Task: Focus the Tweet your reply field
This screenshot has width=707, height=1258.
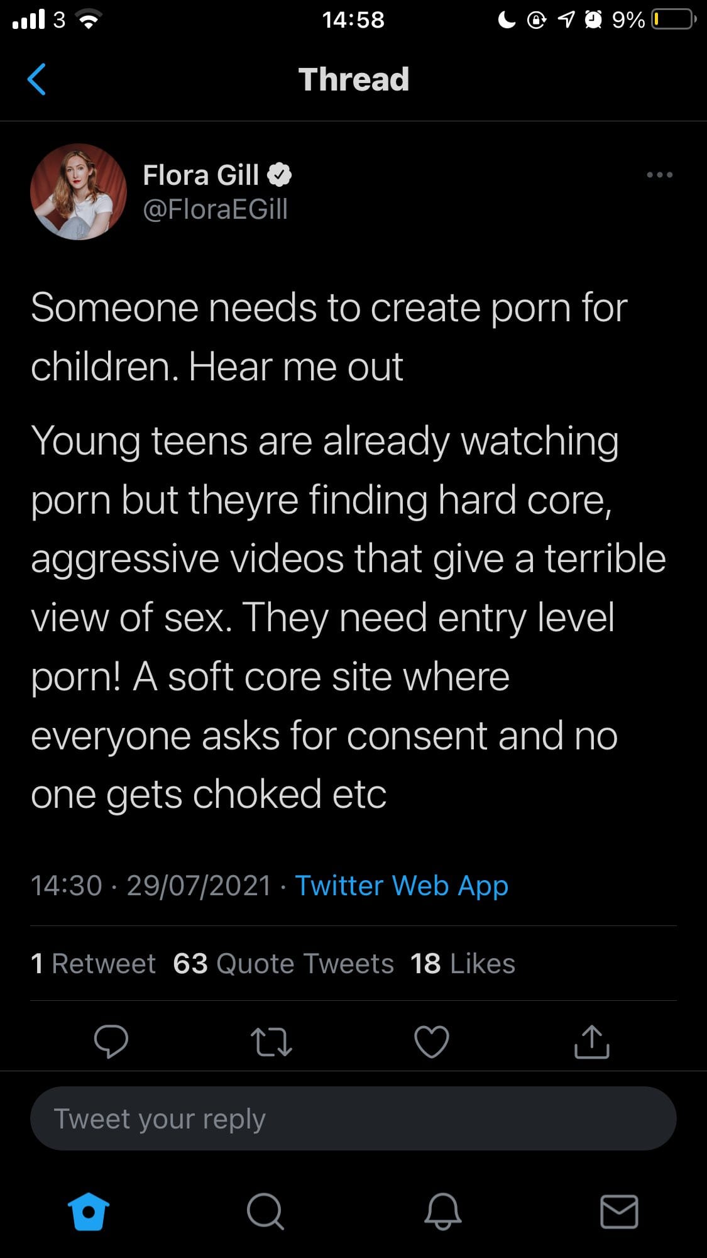Action: pyautogui.click(x=353, y=1118)
